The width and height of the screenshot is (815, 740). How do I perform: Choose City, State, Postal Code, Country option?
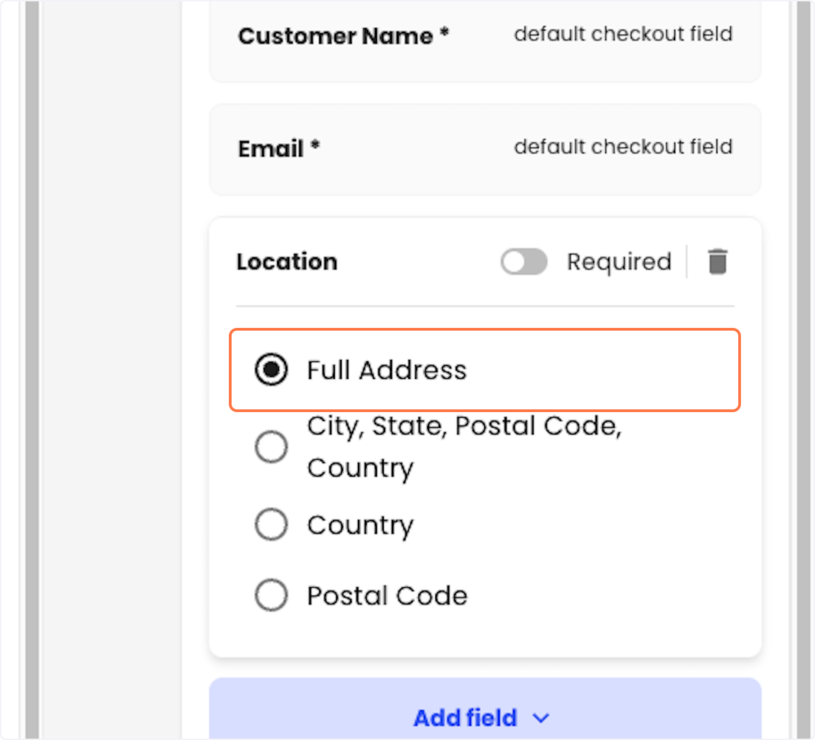coord(271,447)
